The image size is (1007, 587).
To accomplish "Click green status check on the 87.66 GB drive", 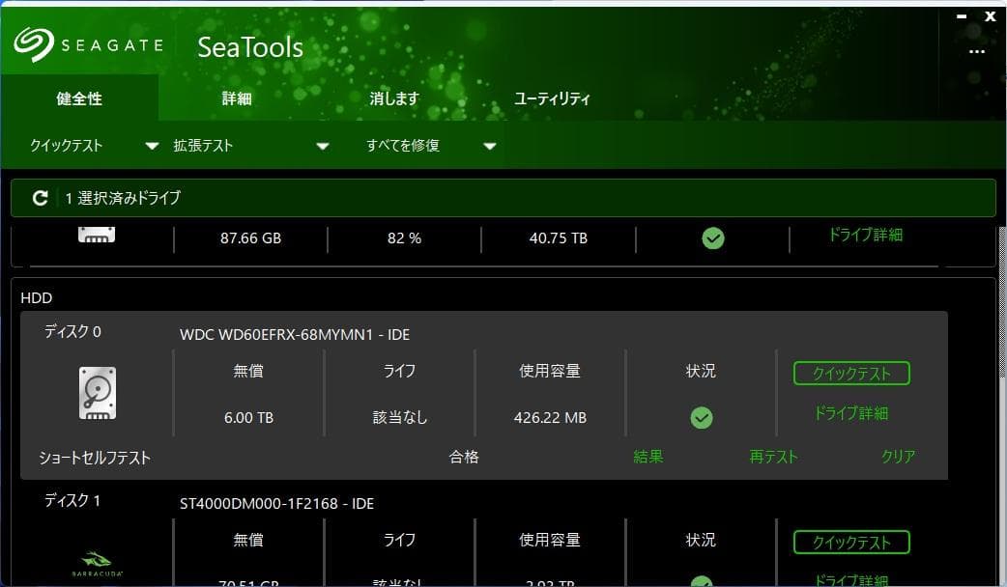I will (x=712, y=238).
